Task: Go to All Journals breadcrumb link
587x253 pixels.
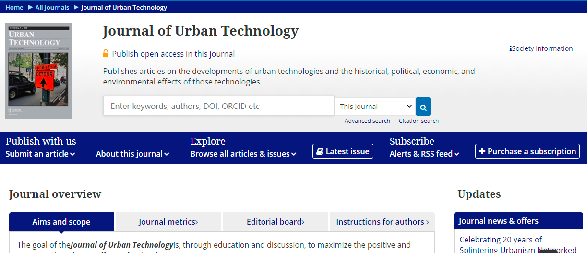Action: click(52, 7)
